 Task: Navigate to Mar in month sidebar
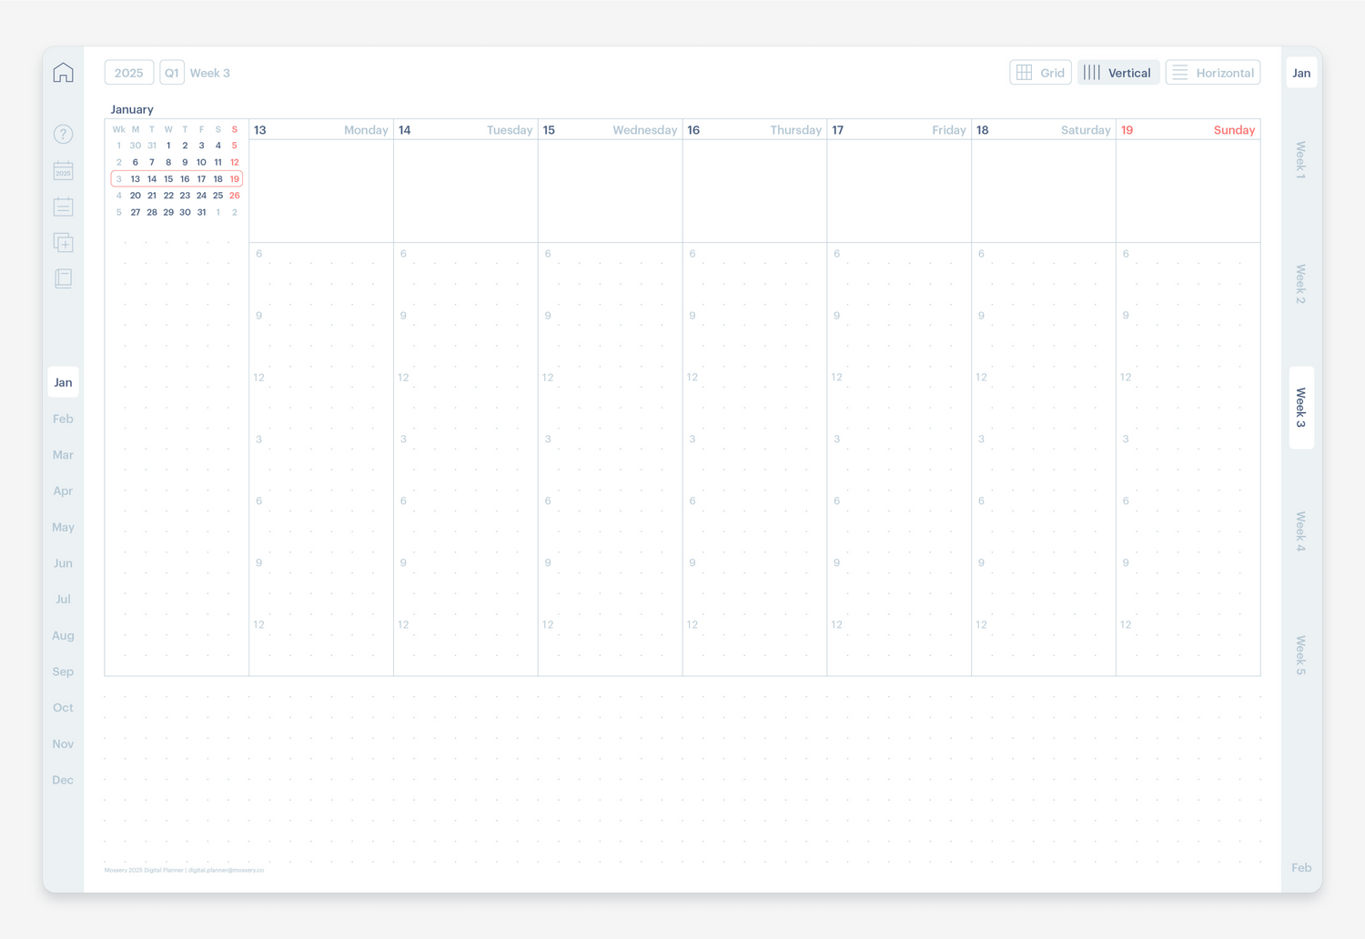coord(63,455)
